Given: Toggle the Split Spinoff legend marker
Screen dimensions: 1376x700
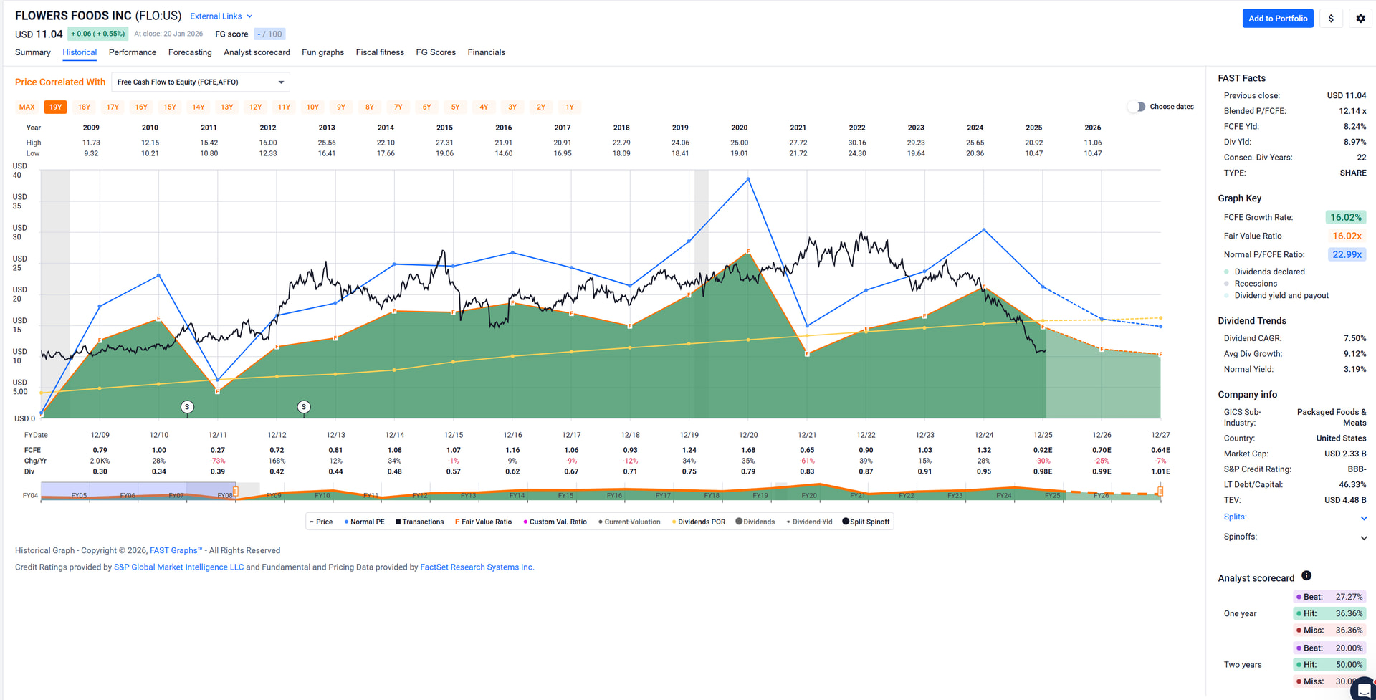Looking at the screenshot, I should pos(846,522).
